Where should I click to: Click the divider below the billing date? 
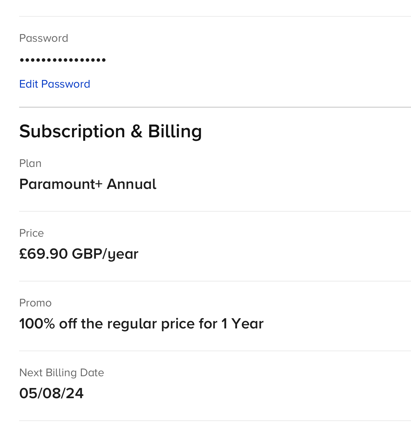(215, 420)
